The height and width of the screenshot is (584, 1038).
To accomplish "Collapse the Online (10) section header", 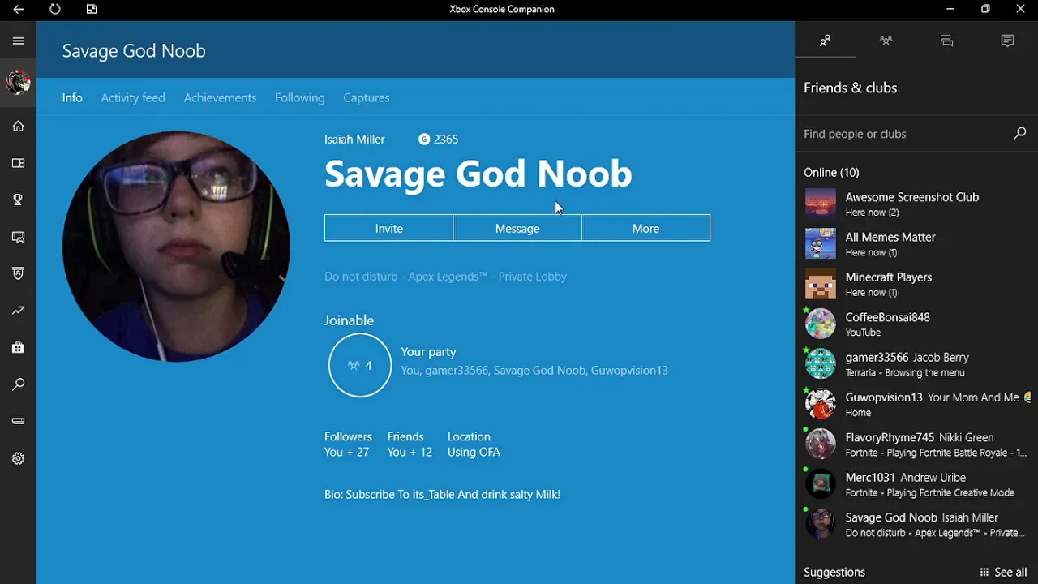I will [x=831, y=172].
